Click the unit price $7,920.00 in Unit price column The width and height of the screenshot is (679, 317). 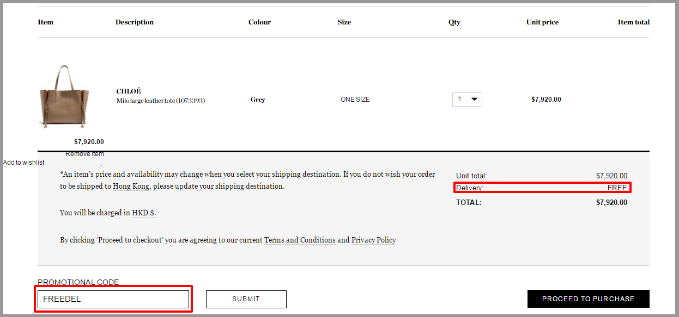pos(546,100)
